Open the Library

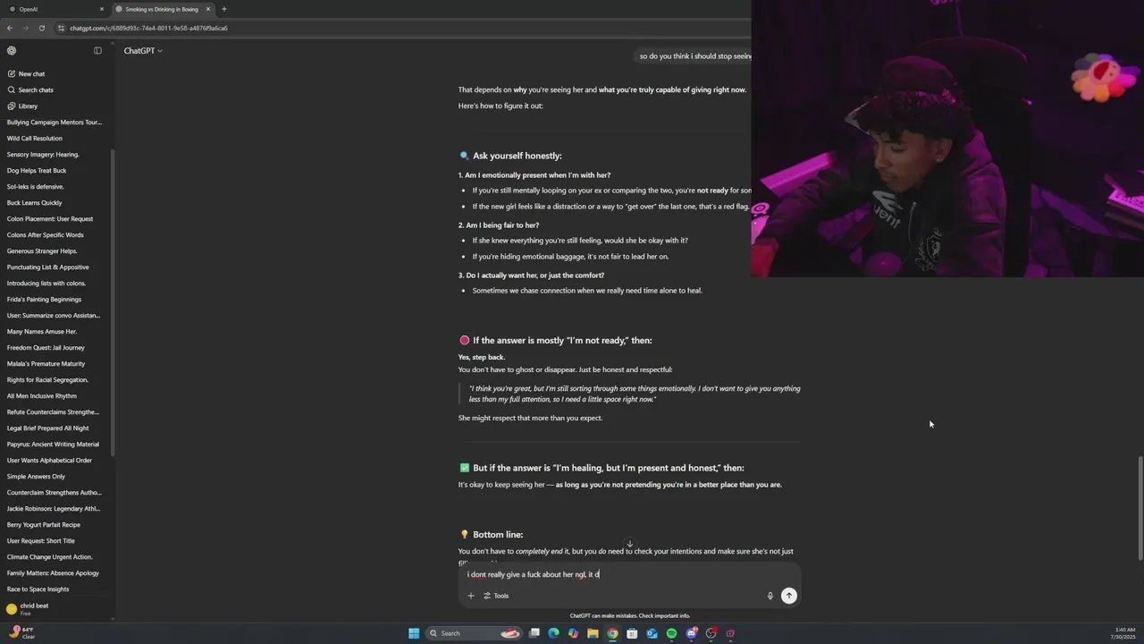[22, 106]
